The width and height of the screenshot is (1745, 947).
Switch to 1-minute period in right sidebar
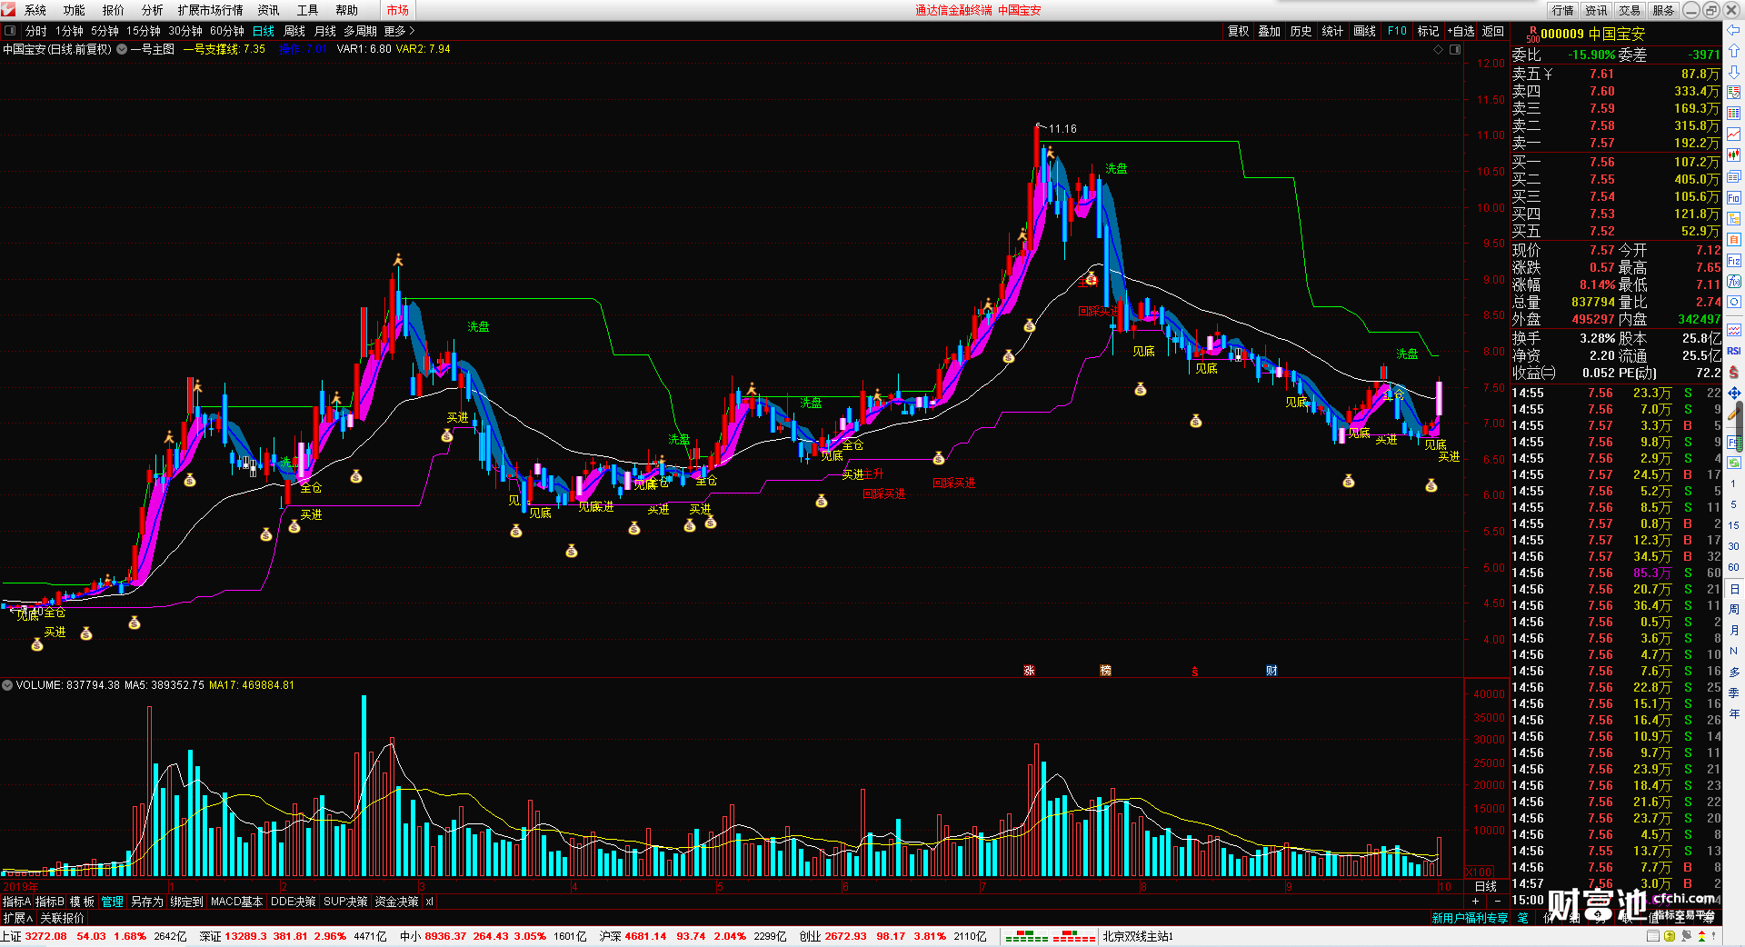[1734, 483]
